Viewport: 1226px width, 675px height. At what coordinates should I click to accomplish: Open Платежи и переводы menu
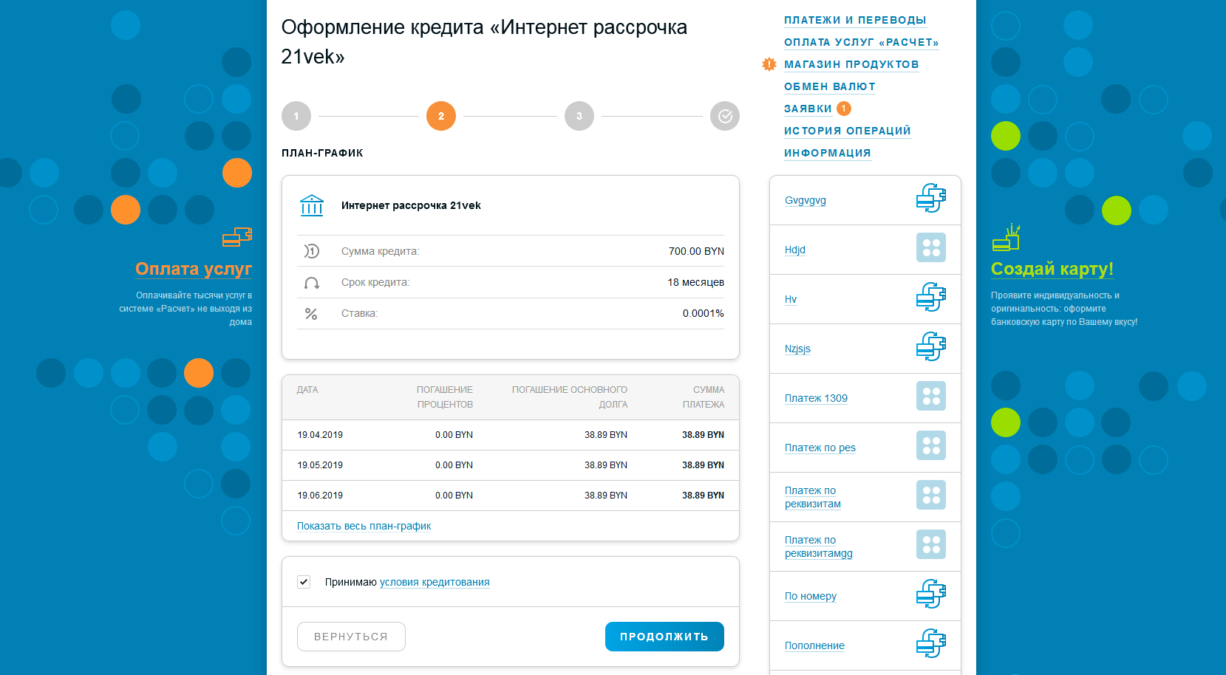coord(855,20)
